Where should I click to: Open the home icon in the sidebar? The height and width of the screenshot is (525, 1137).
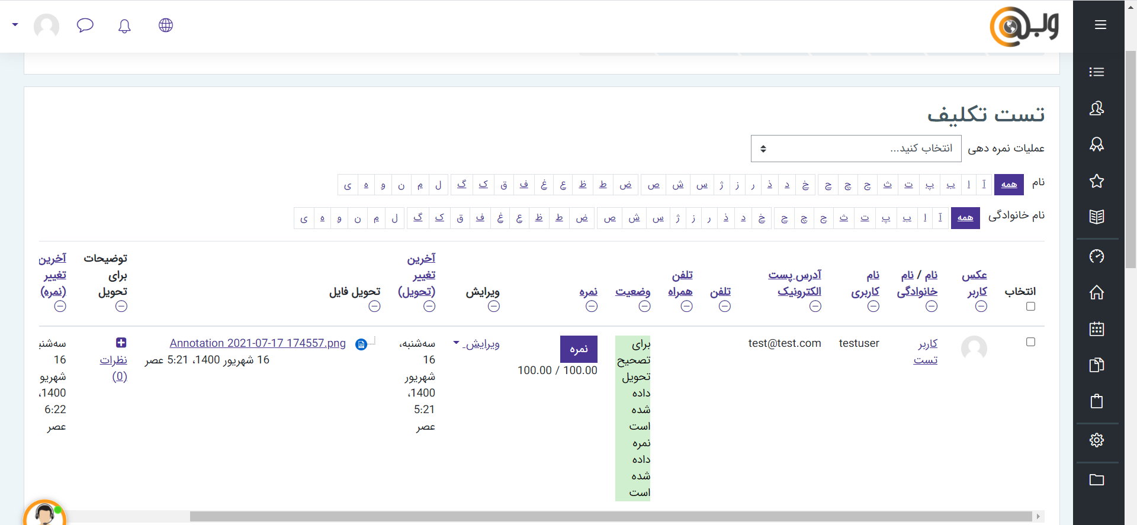(1096, 292)
